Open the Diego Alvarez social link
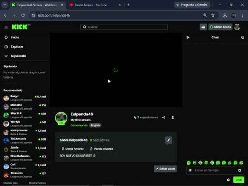 click(73, 149)
